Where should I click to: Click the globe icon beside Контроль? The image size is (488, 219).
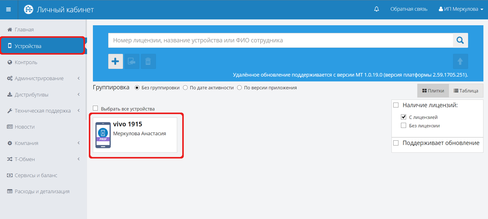point(10,62)
